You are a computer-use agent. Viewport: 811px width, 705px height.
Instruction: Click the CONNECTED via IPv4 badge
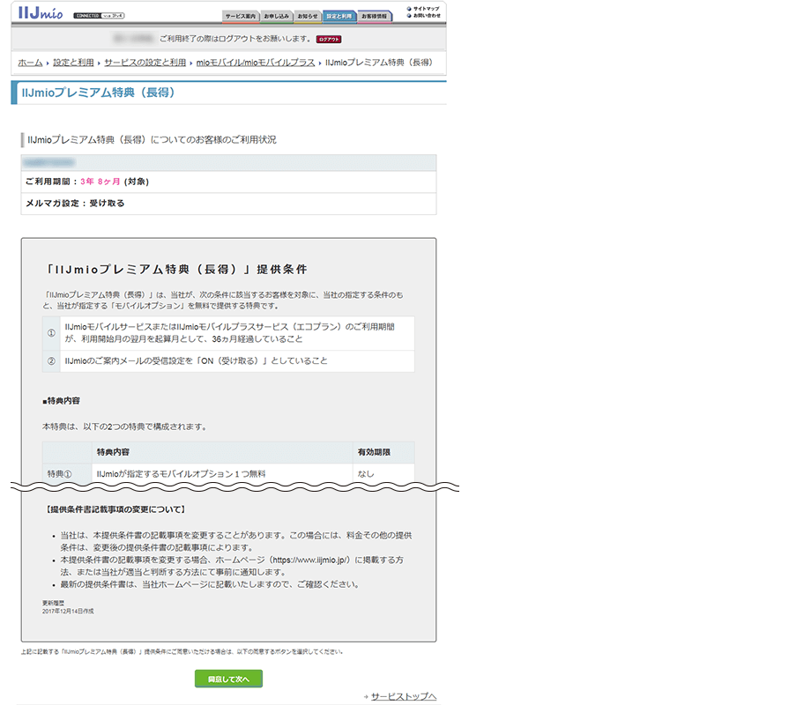click(x=99, y=16)
